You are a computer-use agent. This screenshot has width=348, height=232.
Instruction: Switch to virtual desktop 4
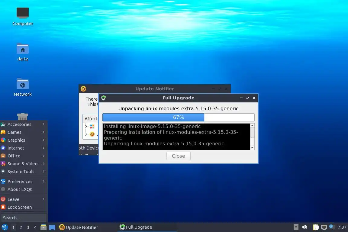pos(35,227)
